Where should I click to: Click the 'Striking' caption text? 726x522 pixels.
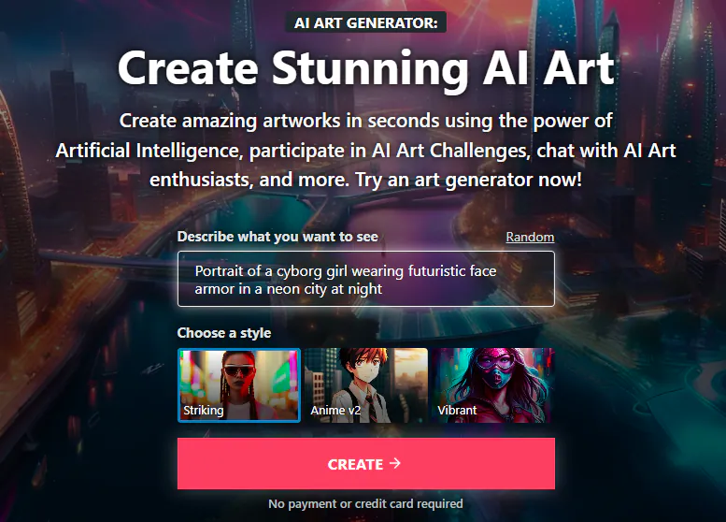[x=204, y=411]
